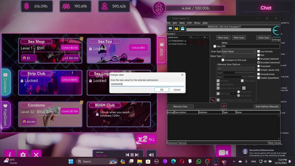
Task: Open Windows Start menu
Action: point(71,161)
